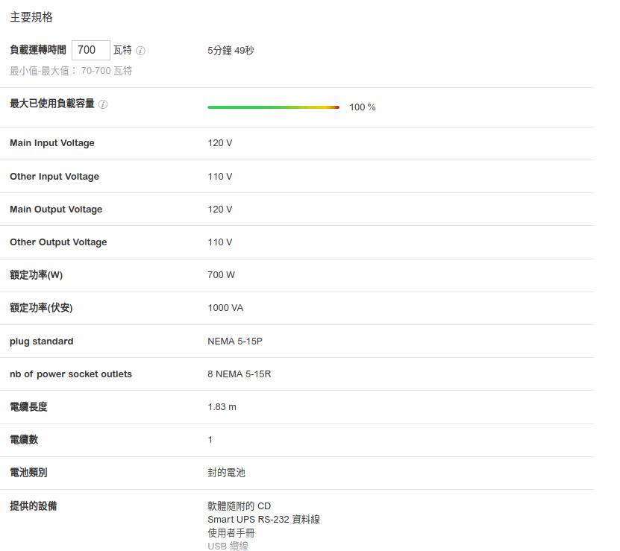Select the Smart UPS RS-232 資料線 line

coord(263,520)
